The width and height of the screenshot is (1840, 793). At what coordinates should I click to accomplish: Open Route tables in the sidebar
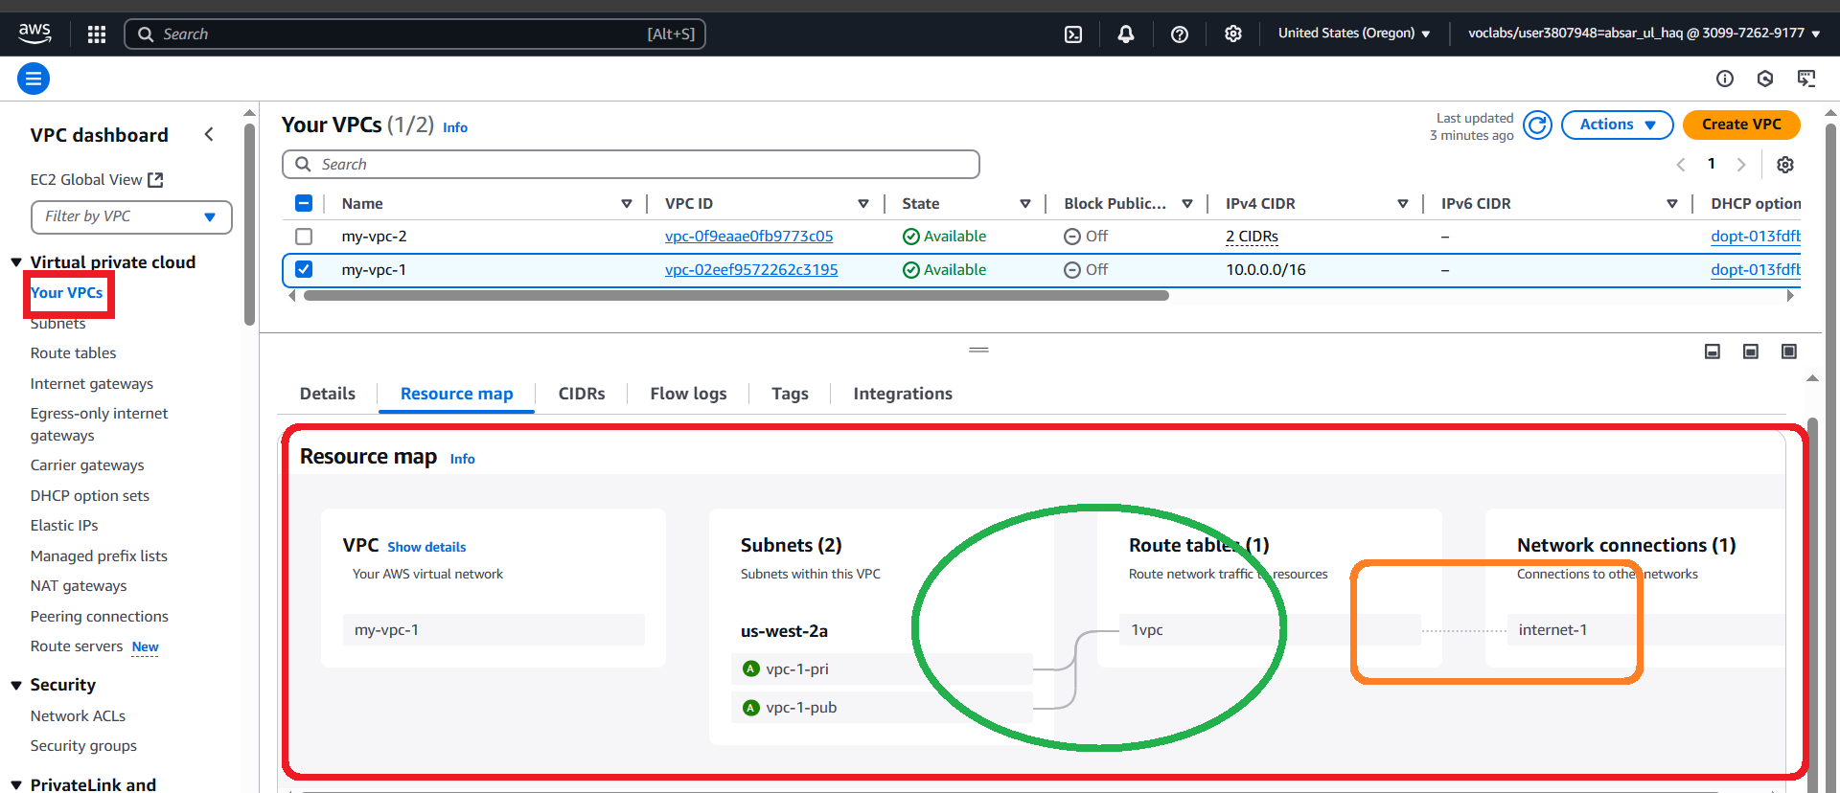[x=73, y=353]
